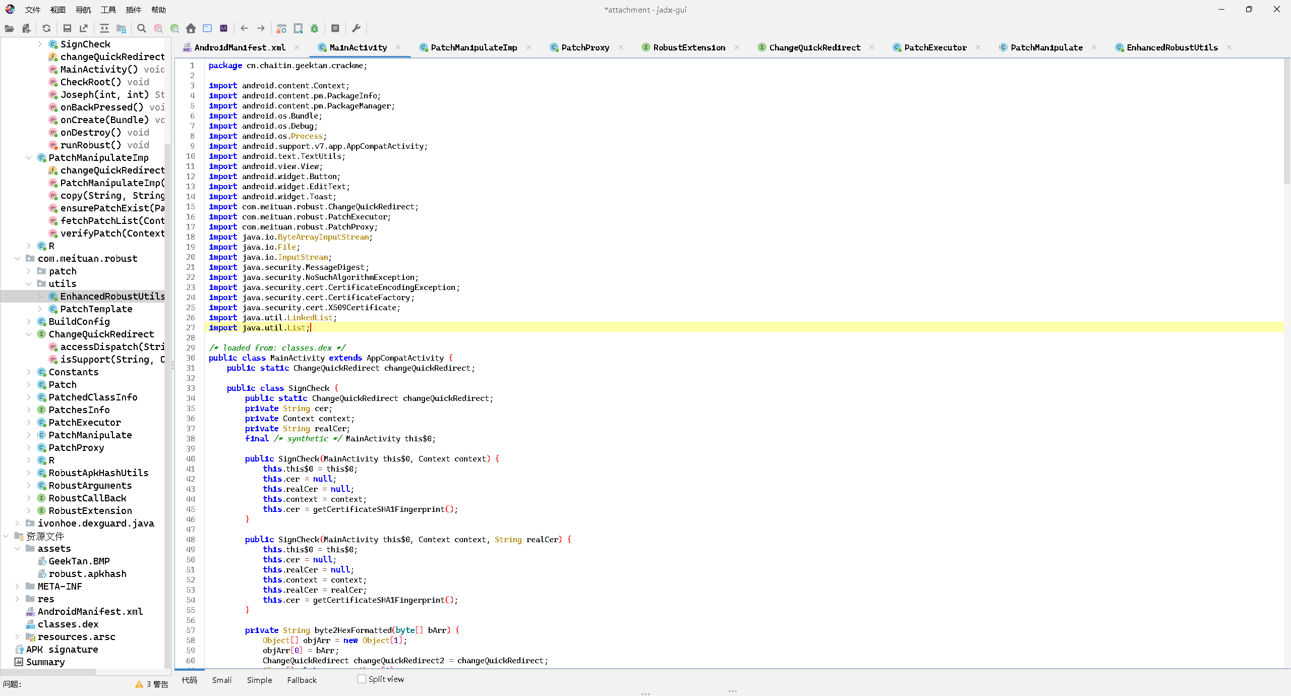The height and width of the screenshot is (696, 1291).
Task: Click the reload refresh toolbar icon
Action: (46, 29)
